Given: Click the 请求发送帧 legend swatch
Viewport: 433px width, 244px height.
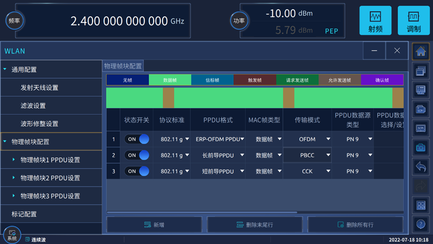Looking at the screenshot, I should [297, 80].
